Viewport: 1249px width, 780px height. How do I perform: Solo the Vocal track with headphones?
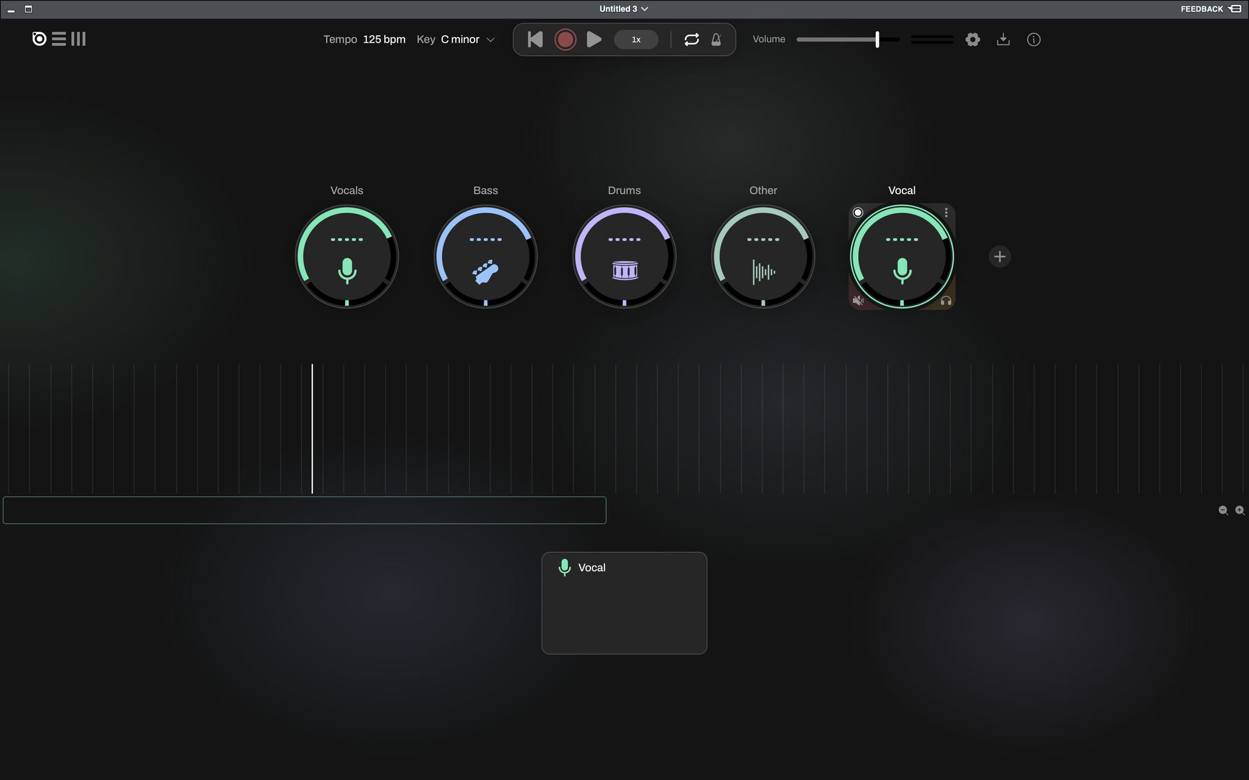point(946,300)
